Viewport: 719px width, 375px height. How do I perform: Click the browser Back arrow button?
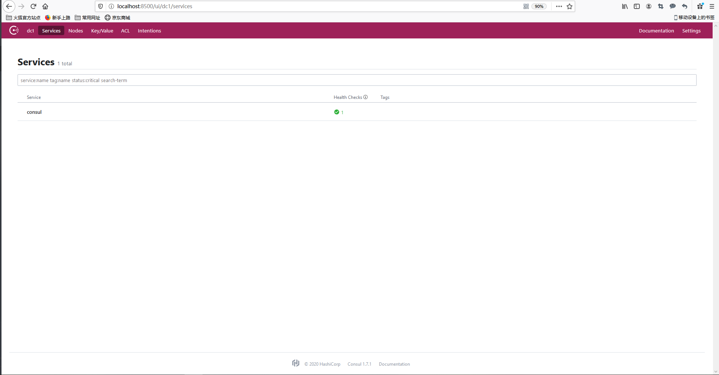9,6
